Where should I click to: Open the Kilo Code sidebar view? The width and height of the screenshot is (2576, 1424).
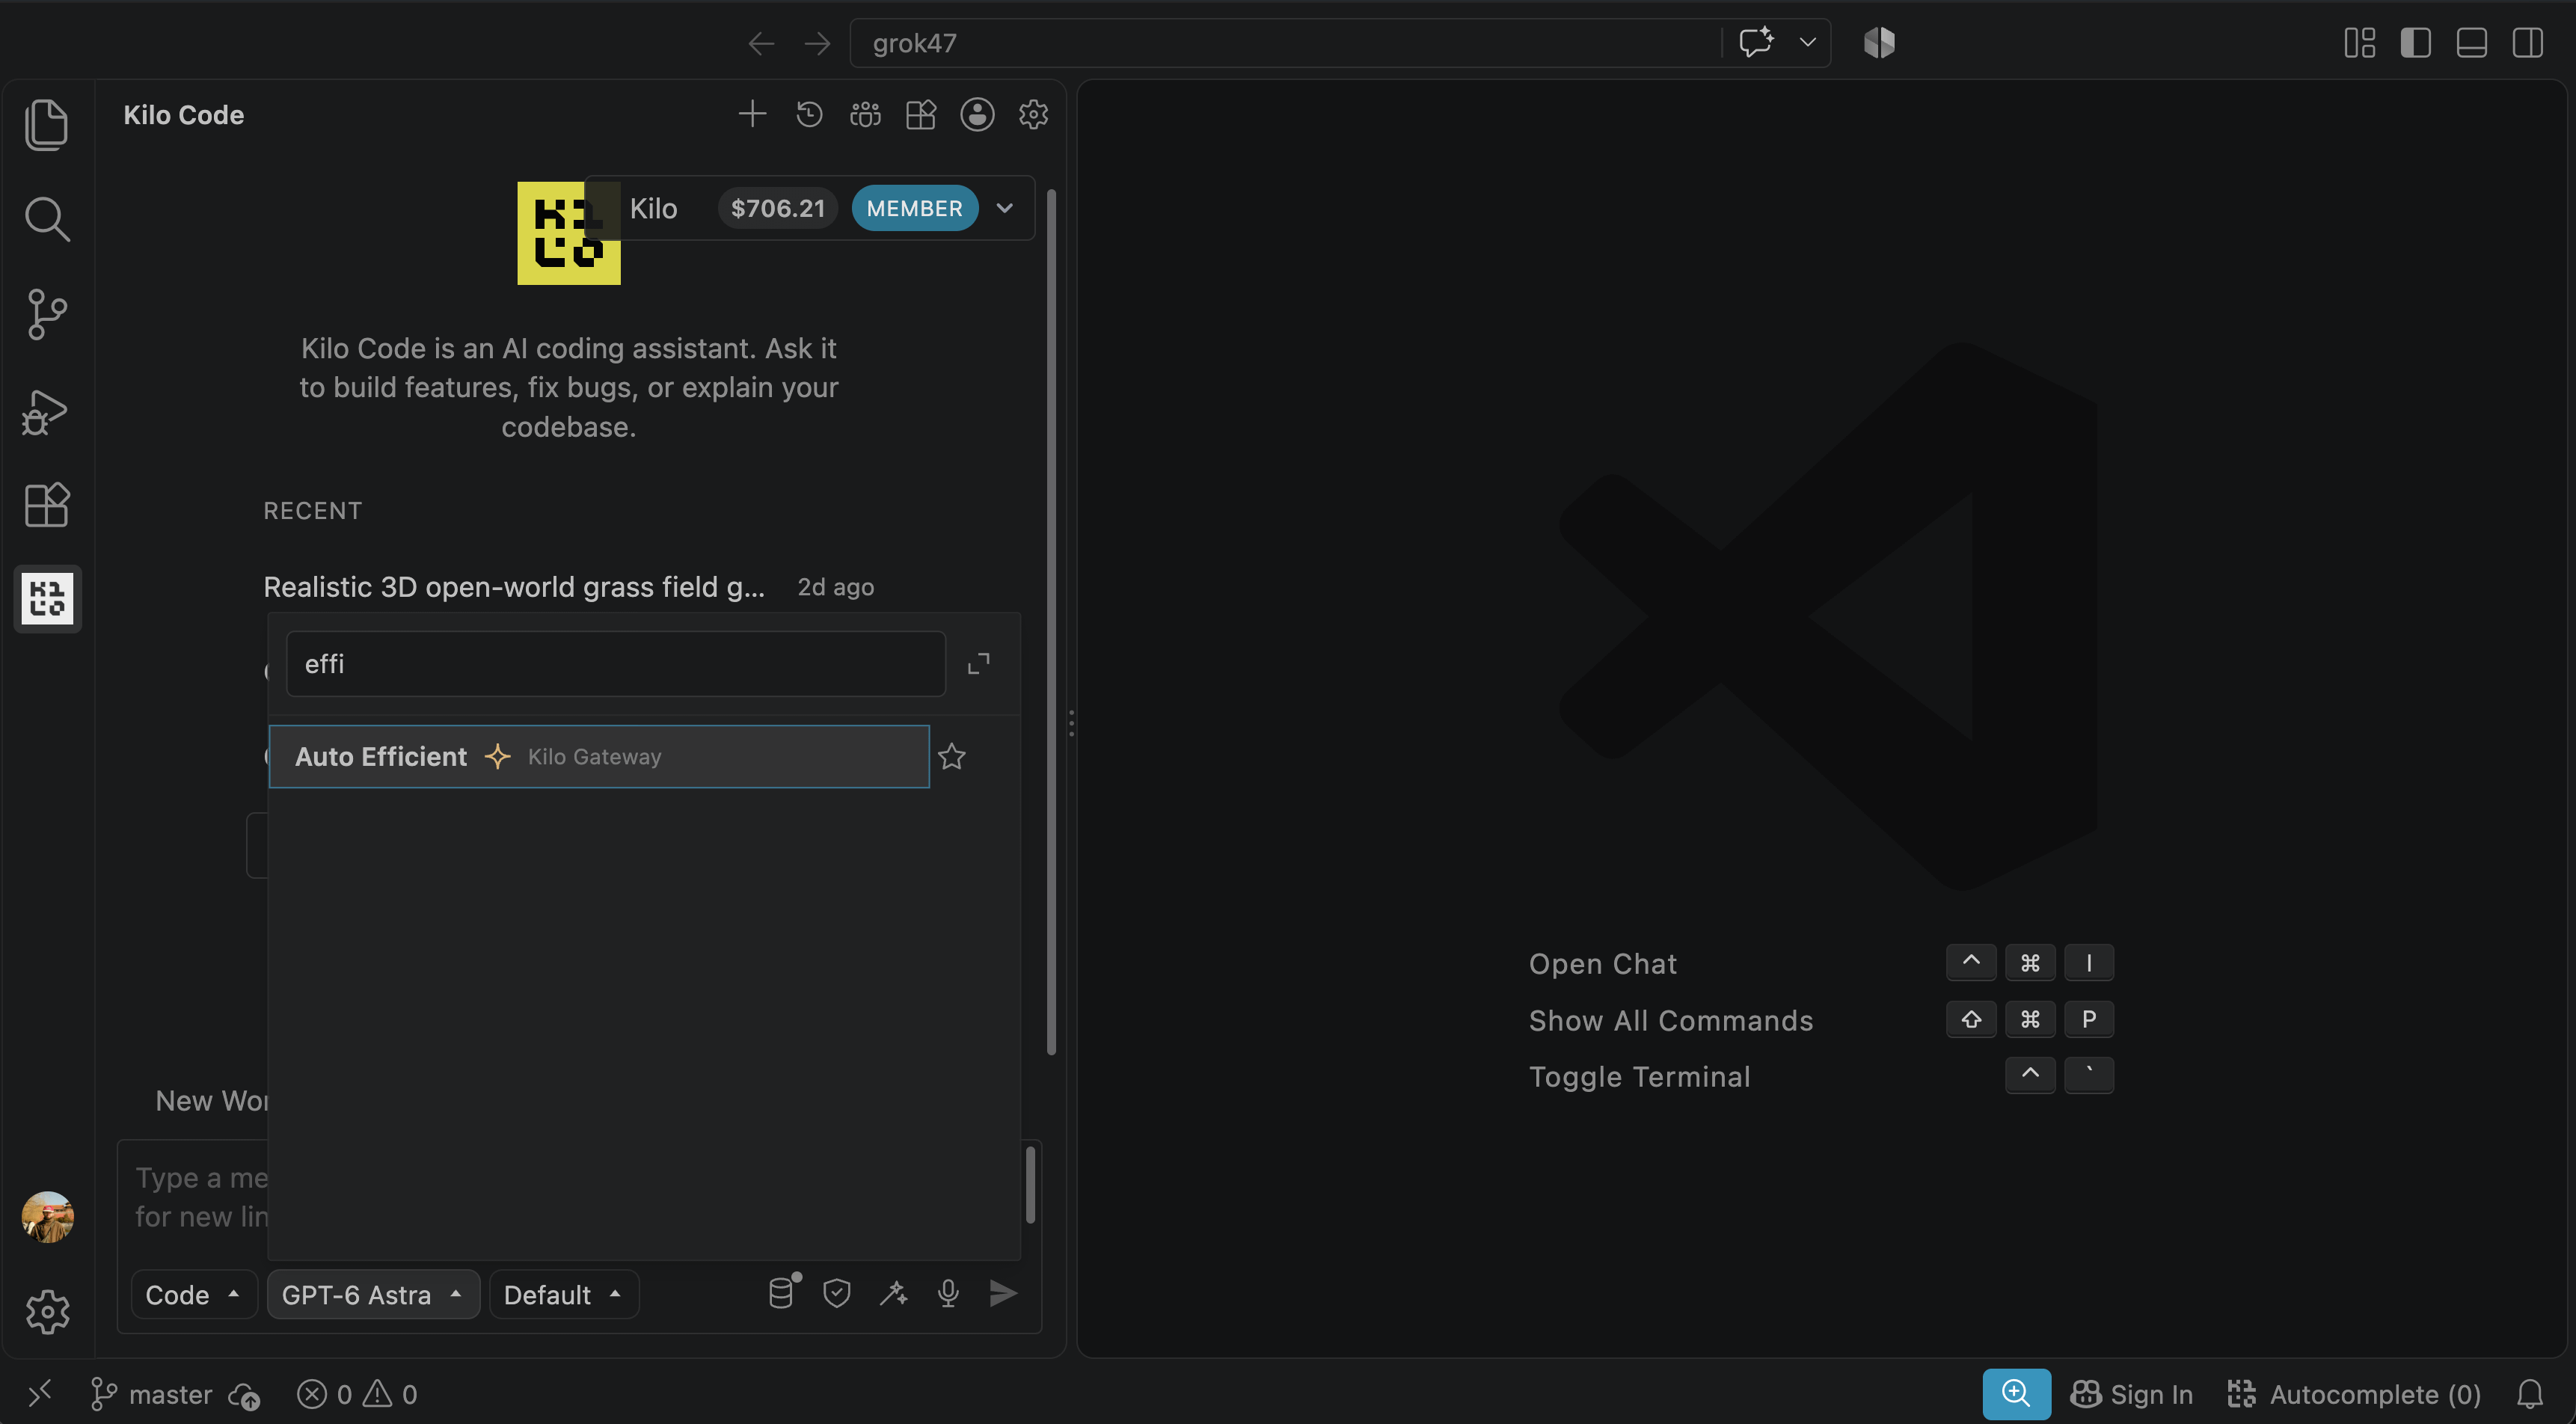point(47,598)
